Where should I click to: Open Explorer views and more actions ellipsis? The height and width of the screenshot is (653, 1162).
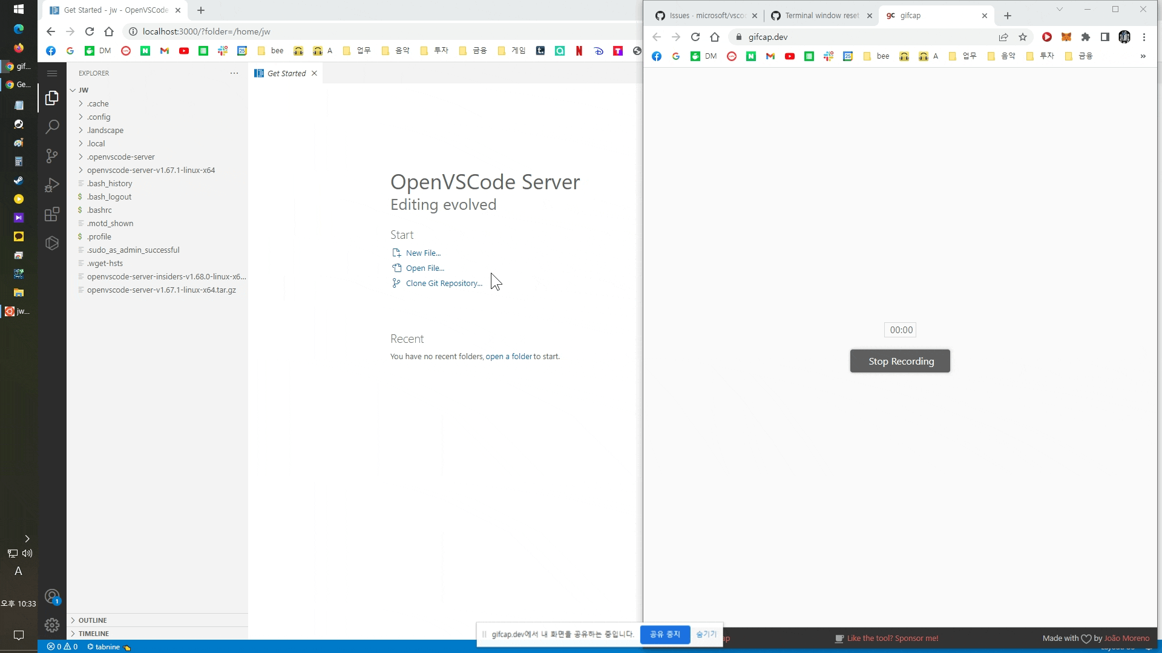pyautogui.click(x=234, y=73)
